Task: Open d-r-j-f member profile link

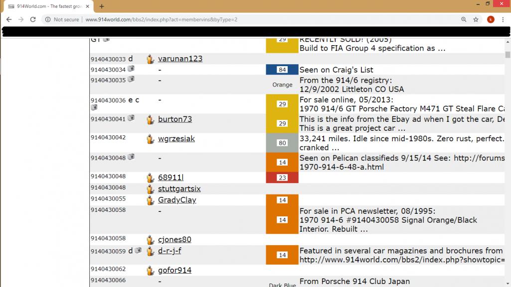Action: click(x=170, y=251)
